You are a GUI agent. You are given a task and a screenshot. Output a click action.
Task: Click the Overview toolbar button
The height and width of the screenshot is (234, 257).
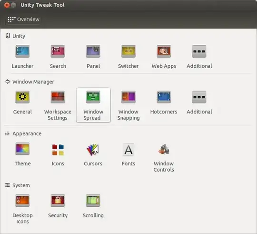click(x=23, y=20)
